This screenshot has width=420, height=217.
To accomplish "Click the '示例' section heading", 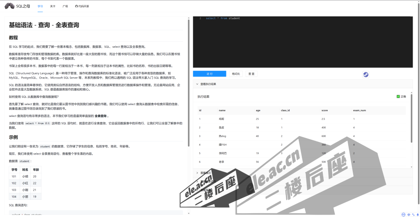I will coord(14,137).
